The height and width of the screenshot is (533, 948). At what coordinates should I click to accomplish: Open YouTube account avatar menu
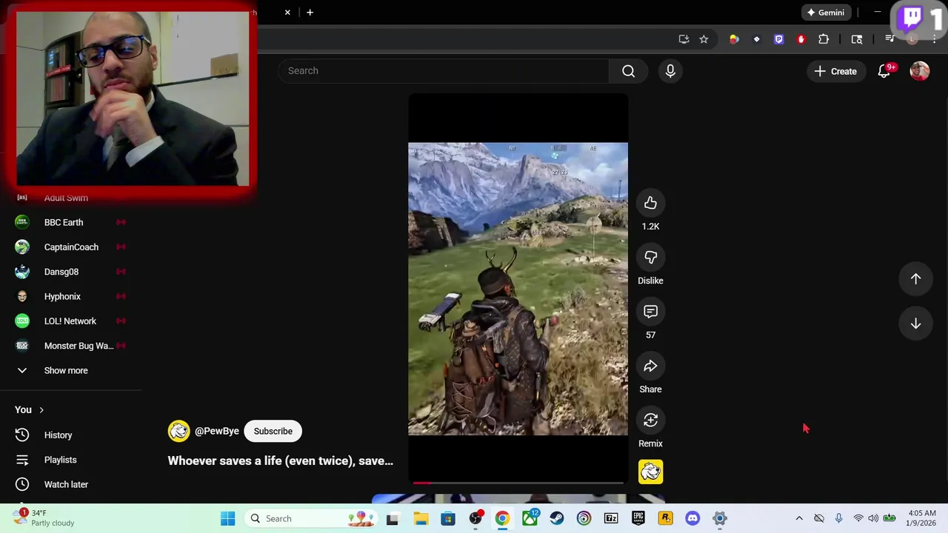click(919, 71)
